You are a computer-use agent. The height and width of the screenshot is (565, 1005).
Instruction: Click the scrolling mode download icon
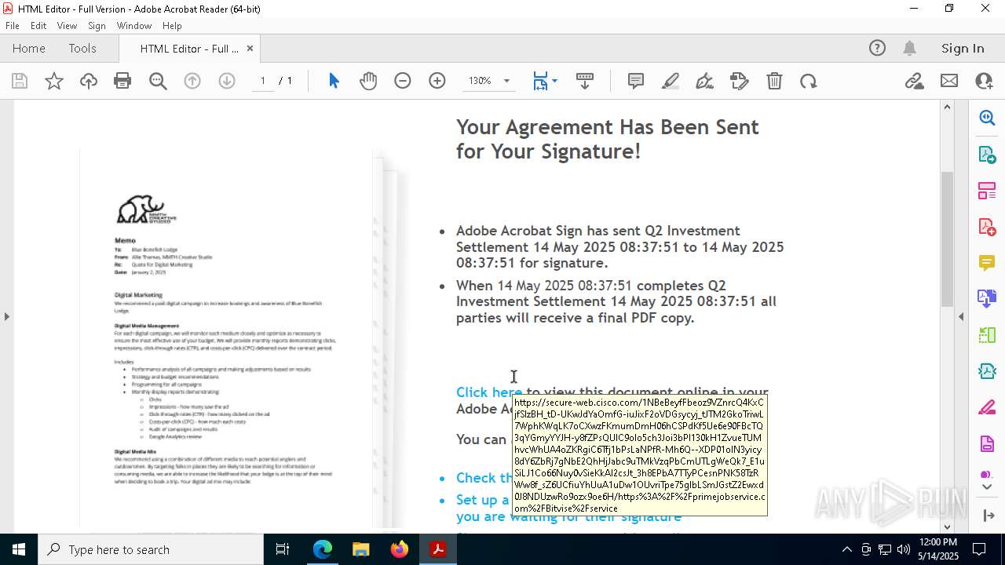click(x=585, y=81)
